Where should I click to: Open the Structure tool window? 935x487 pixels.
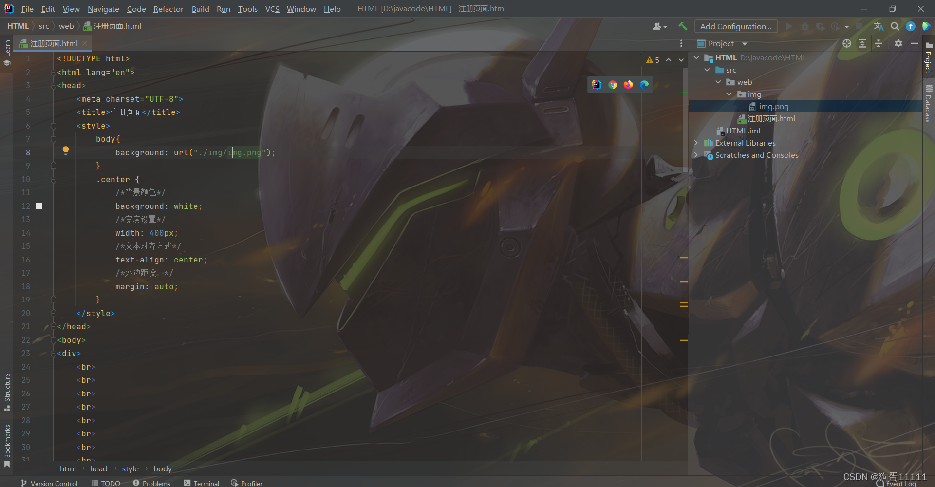click(7, 393)
